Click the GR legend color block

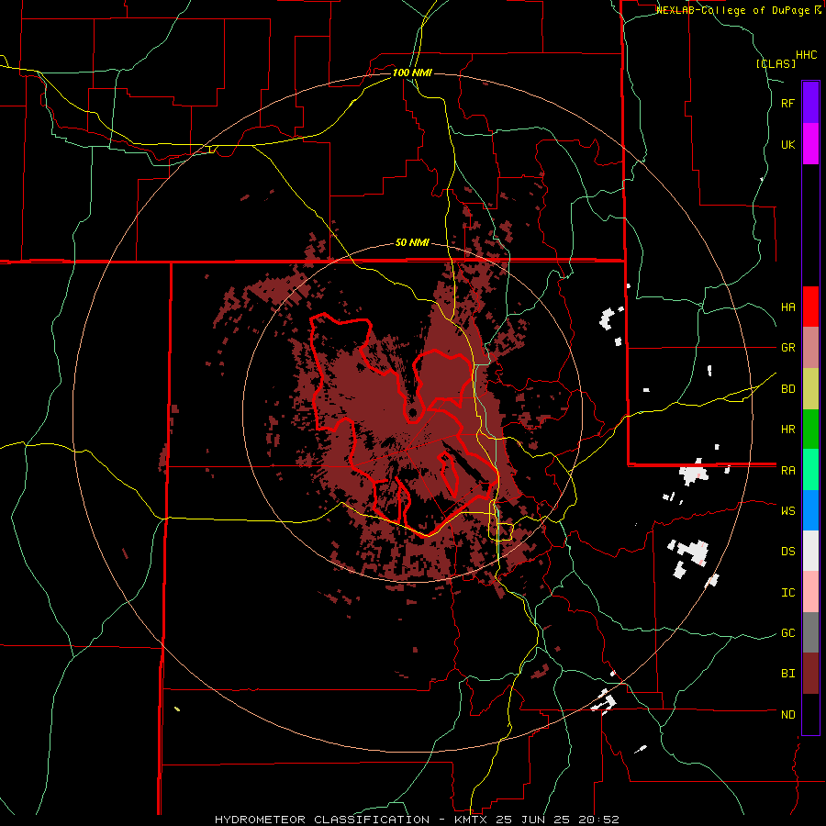810,348
